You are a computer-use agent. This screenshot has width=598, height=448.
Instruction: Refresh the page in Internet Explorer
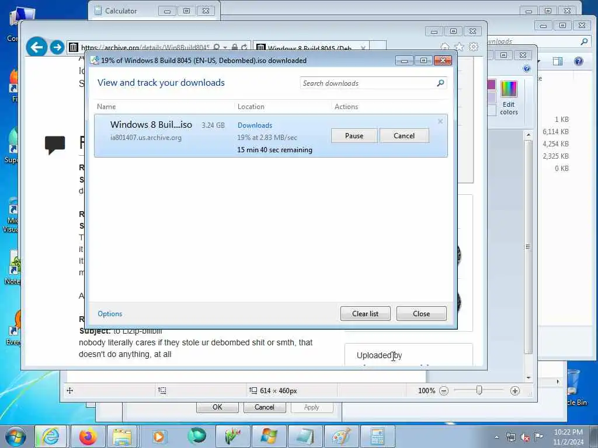[x=244, y=47]
